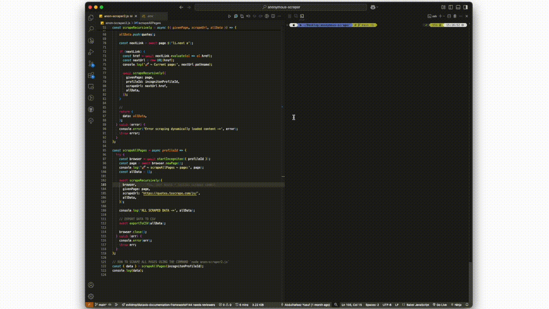Click Go Live in status bar
The width and height of the screenshot is (549, 309).
click(440, 305)
